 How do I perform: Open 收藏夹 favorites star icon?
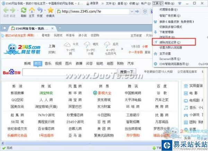coord(50,10)
